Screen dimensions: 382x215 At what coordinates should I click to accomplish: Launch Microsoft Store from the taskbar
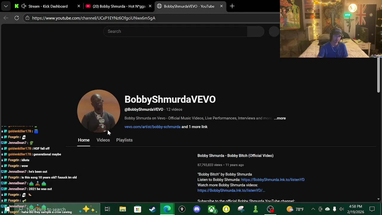point(137,209)
